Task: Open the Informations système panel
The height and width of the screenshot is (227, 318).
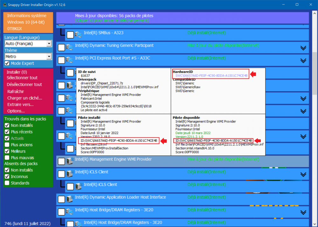Action: [28, 22]
